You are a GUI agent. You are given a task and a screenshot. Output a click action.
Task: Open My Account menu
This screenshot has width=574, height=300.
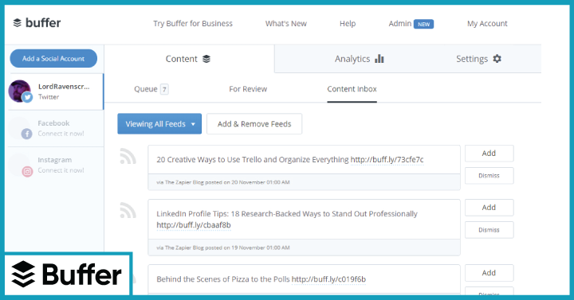pos(487,24)
